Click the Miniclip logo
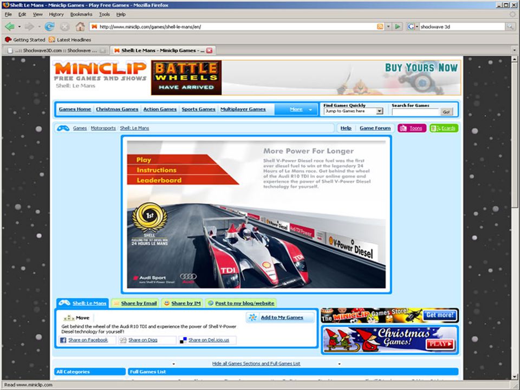The height and width of the screenshot is (390, 520). (x=100, y=71)
